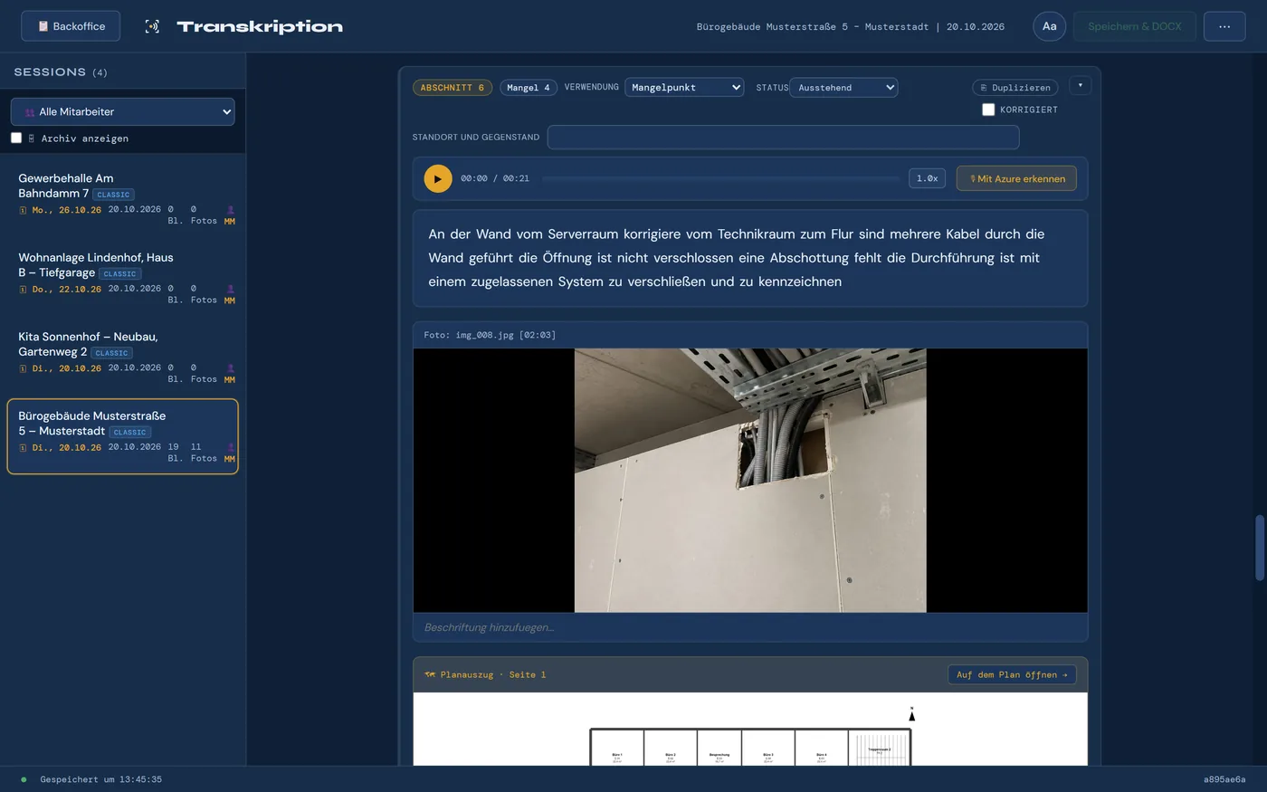The width and height of the screenshot is (1267, 792).
Task: Click the map icon beside Planauszug
Action: (430, 674)
